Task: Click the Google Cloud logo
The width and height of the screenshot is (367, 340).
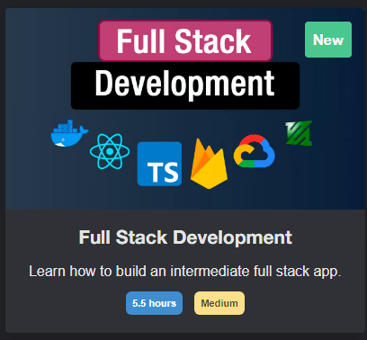Action: tap(255, 151)
